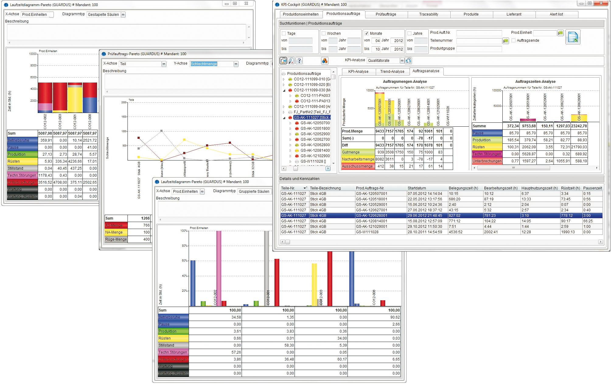The width and height of the screenshot is (611, 384).
Task: Click the Prod.Auft.Nr. input field
Action: pos(479,33)
